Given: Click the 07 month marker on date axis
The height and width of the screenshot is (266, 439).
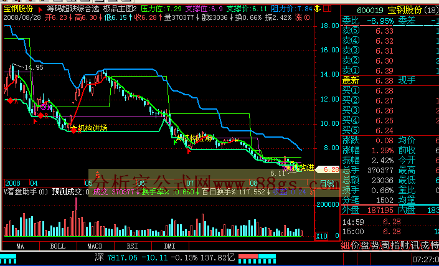Looking at the screenshot, I should pyautogui.click(x=190, y=183).
